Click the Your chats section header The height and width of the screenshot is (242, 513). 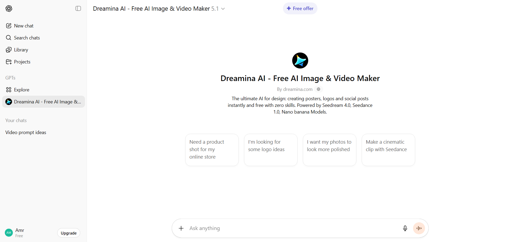click(16, 120)
